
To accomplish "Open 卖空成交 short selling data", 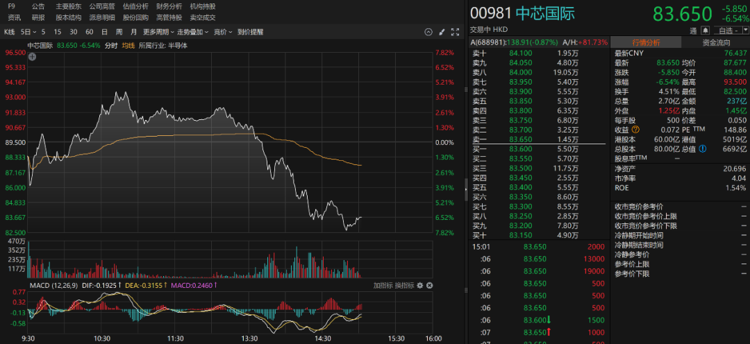I will (x=202, y=17).
